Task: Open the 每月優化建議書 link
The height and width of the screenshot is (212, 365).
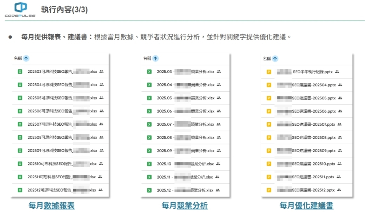Action: coord(306,206)
